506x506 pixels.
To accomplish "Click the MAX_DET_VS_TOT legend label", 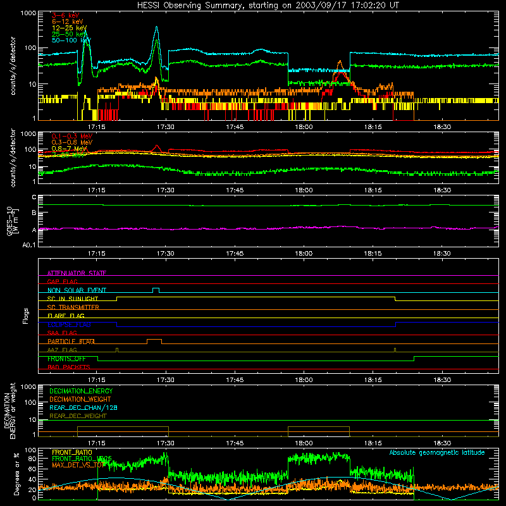I will click(78, 465).
